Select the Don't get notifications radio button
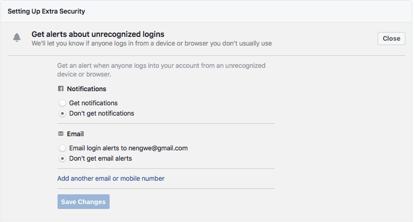414x222 pixels. pos(62,113)
